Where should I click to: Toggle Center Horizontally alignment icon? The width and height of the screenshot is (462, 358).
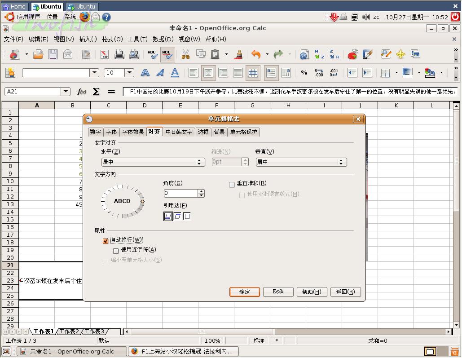(208, 73)
